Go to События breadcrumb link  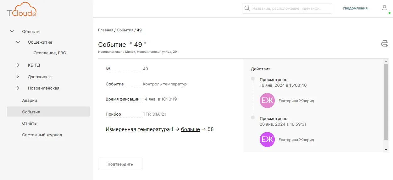point(125,30)
